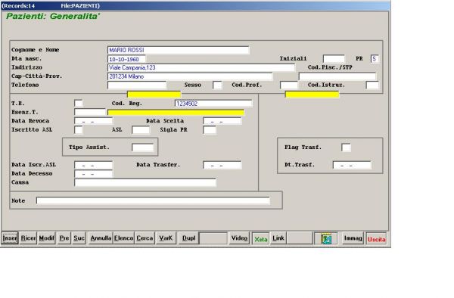Click the Annulla button
This screenshot has width=454, height=298.
pos(101,238)
